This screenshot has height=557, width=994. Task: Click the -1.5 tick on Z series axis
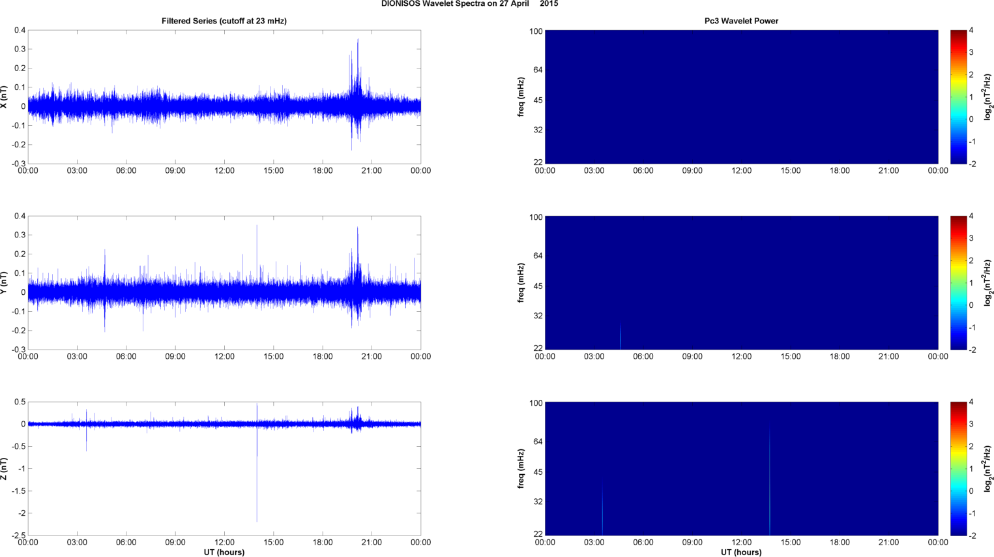[x=18, y=491]
